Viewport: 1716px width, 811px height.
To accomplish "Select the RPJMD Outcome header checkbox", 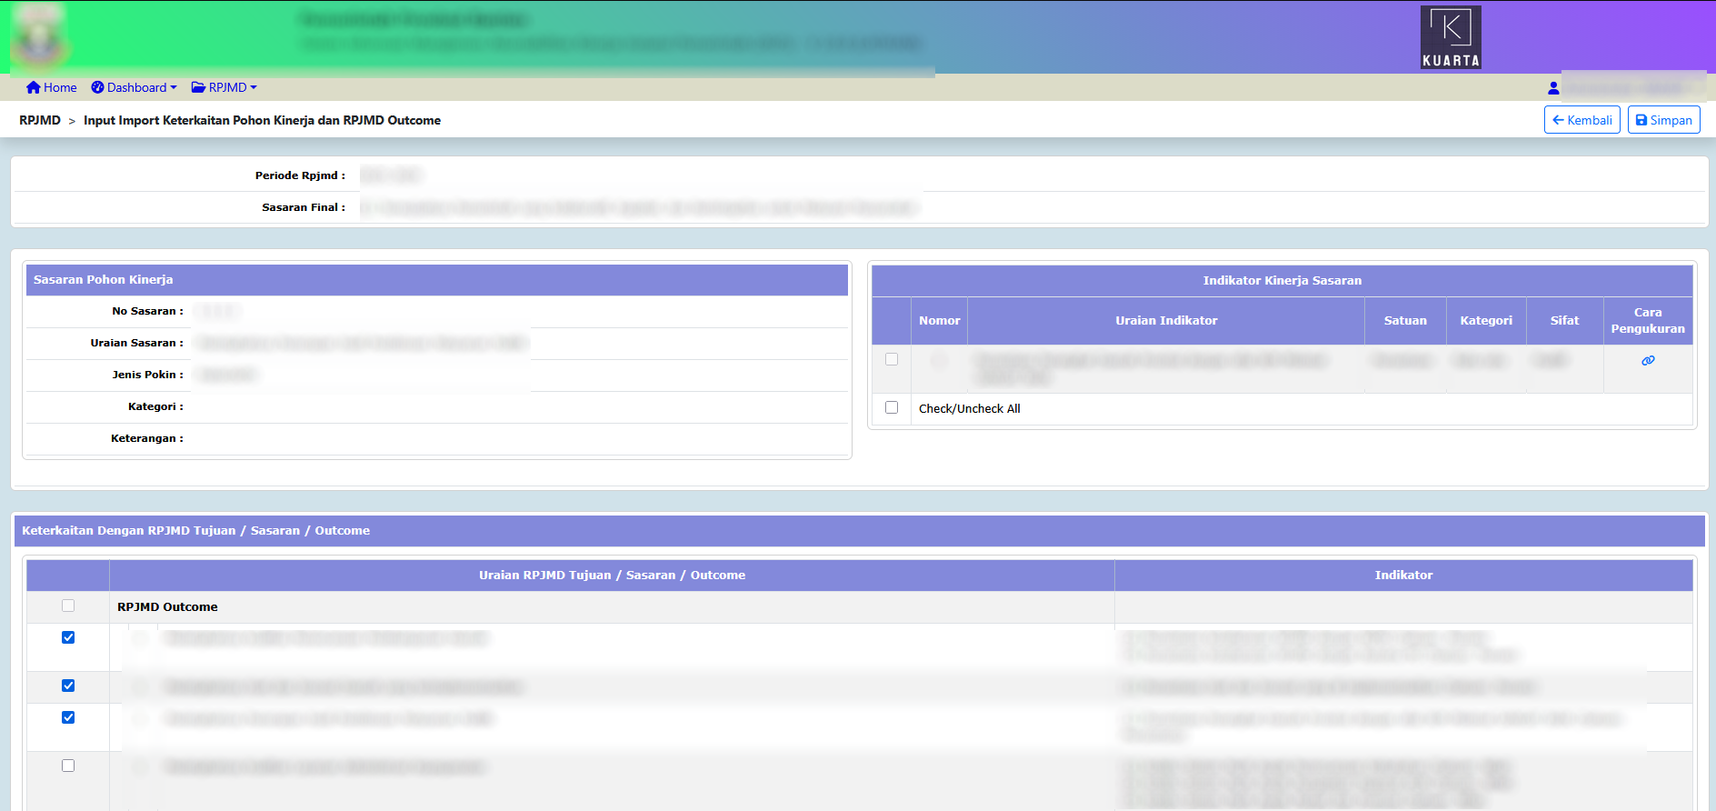I will (x=68, y=606).
